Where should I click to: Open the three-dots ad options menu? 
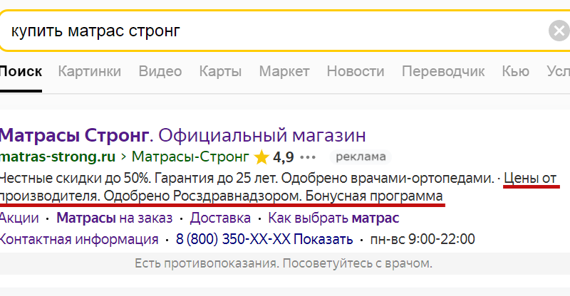click(309, 157)
